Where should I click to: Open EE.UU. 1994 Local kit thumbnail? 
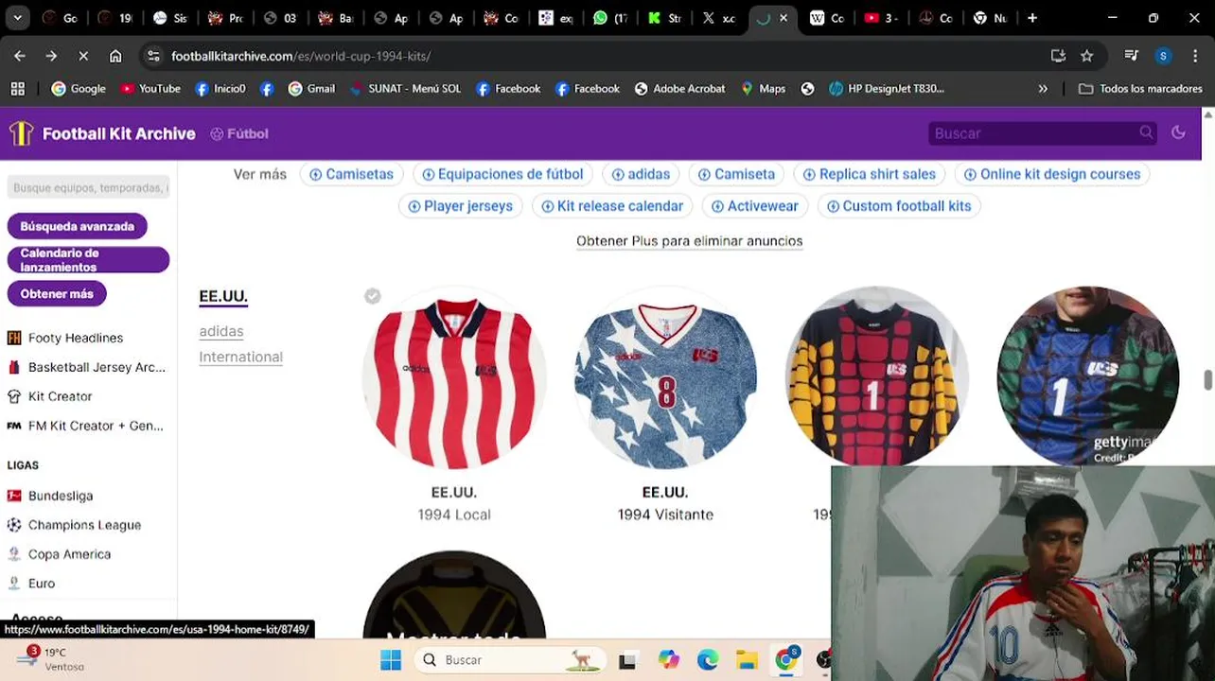coord(454,378)
